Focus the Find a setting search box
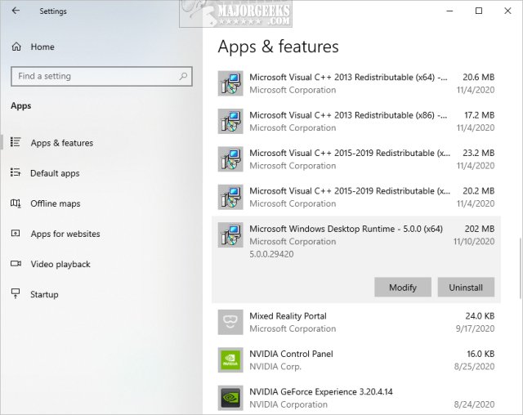523x415 pixels. click(x=101, y=76)
